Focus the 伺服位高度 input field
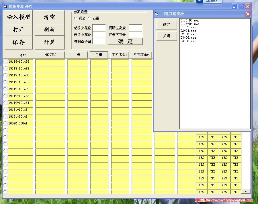 point(136,28)
